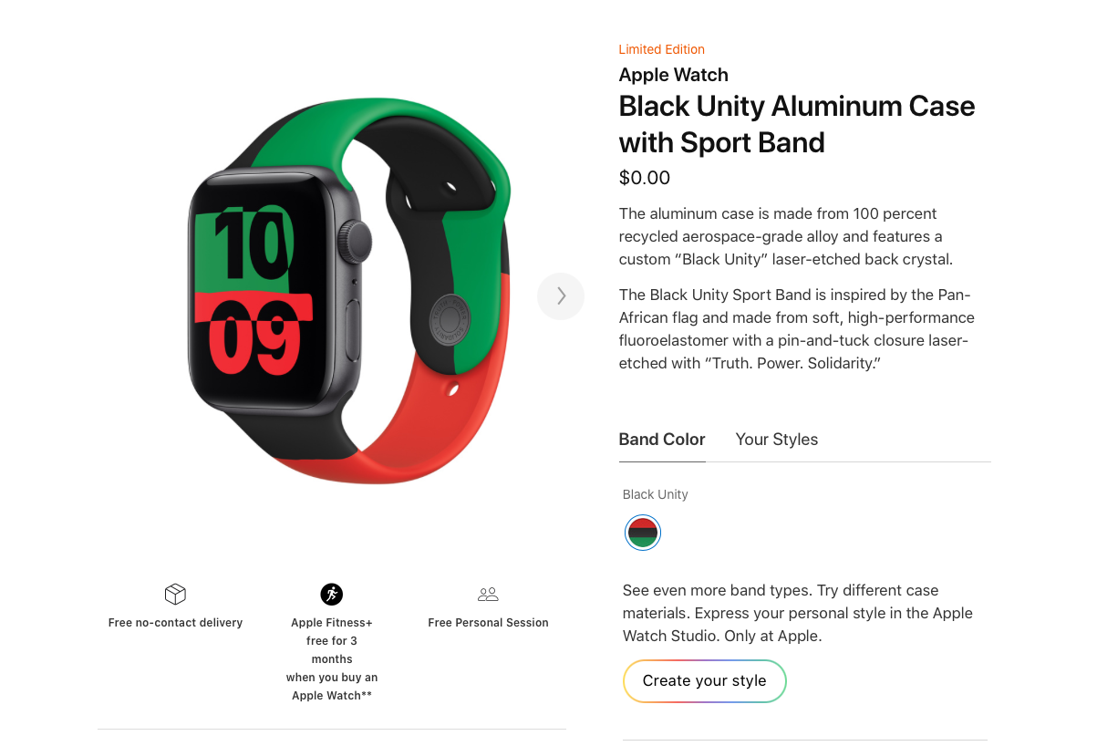This screenshot has height=746, width=1097.
Task: Click the Apple Fitness+ runner icon
Action: (x=332, y=595)
